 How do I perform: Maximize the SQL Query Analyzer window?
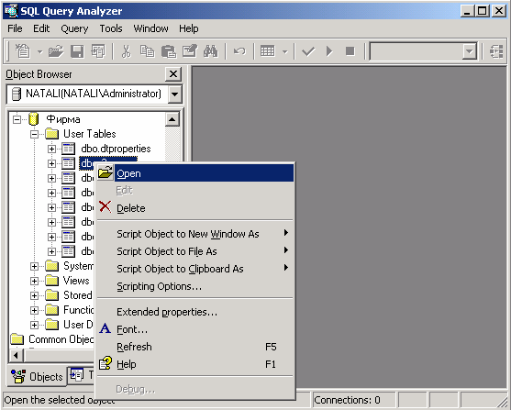[x=483, y=11]
